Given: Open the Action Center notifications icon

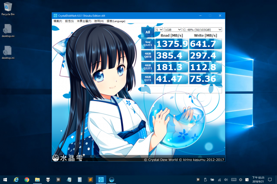Looking at the screenshot, I should point(270,180).
